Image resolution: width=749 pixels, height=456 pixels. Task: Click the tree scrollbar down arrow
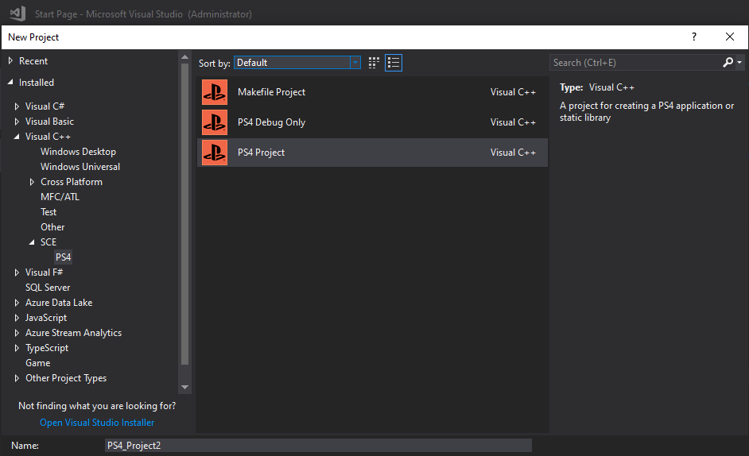(184, 387)
